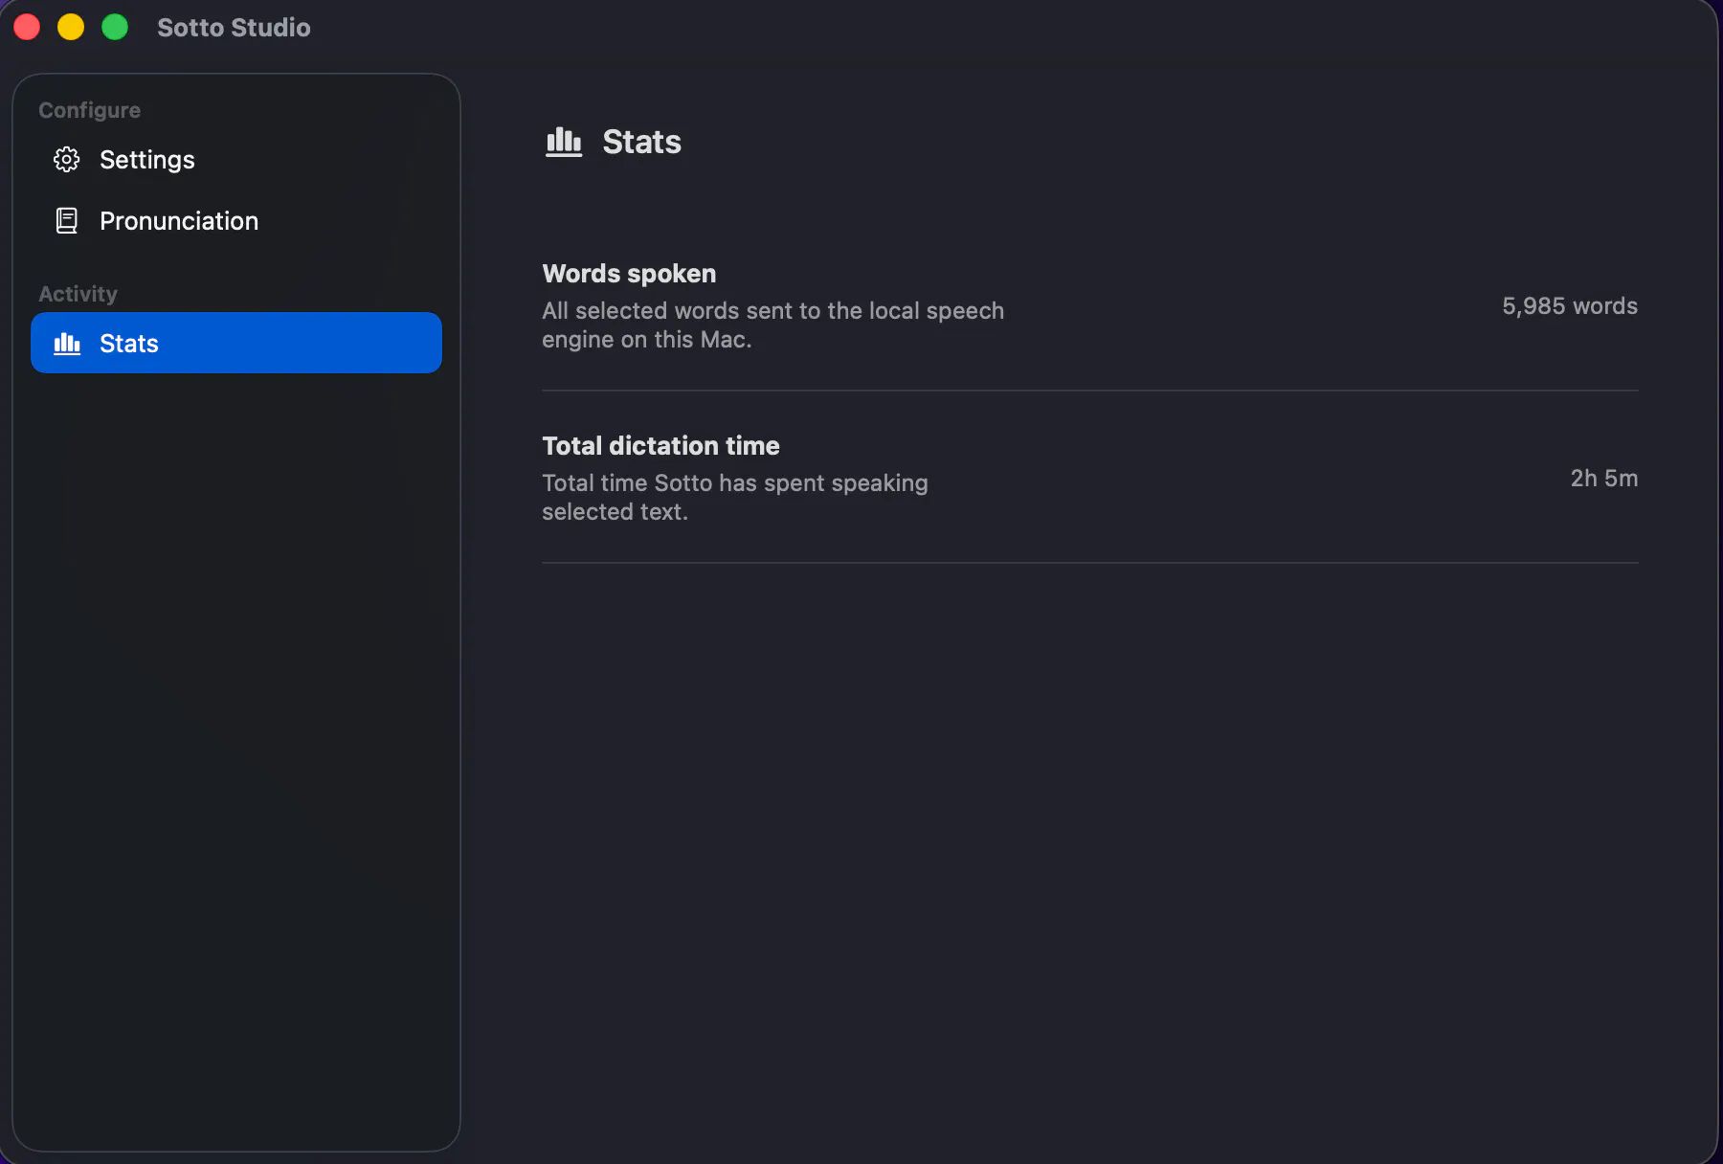The width and height of the screenshot is (1723, 1164).
Task: Minimize the window with yellow button
Action: tap(71, 27)
